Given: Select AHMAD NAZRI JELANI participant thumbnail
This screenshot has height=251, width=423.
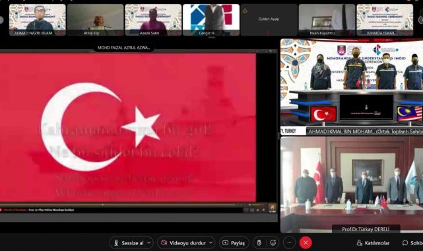Looking at the screenshot, I should point(37,20).
